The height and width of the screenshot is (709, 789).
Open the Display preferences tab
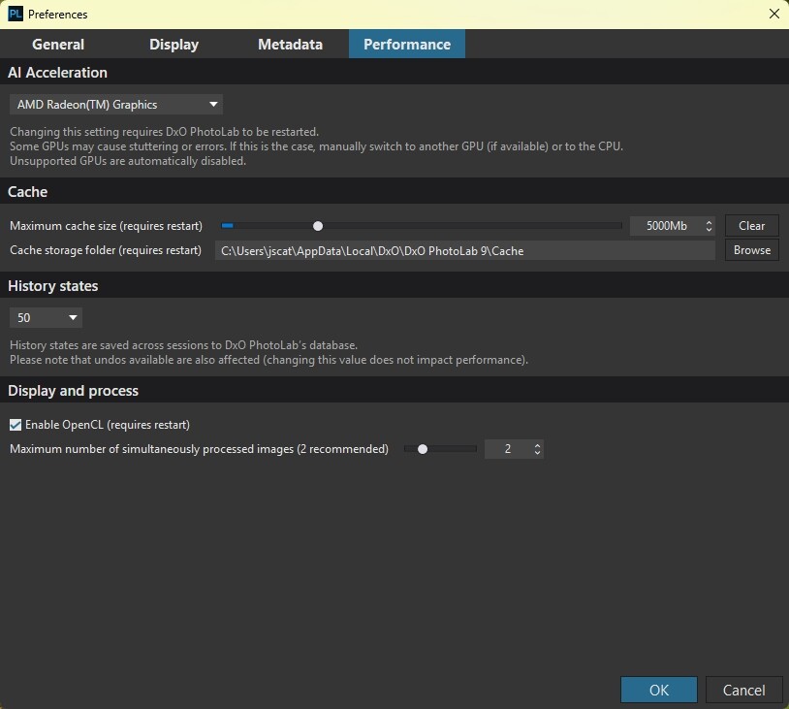coord(174,45)
